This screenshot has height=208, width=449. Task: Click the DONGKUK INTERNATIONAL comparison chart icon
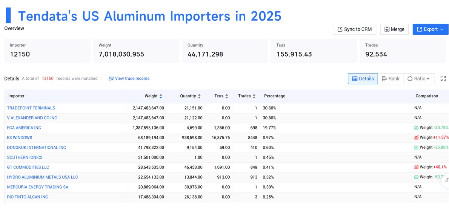point(416,147)
